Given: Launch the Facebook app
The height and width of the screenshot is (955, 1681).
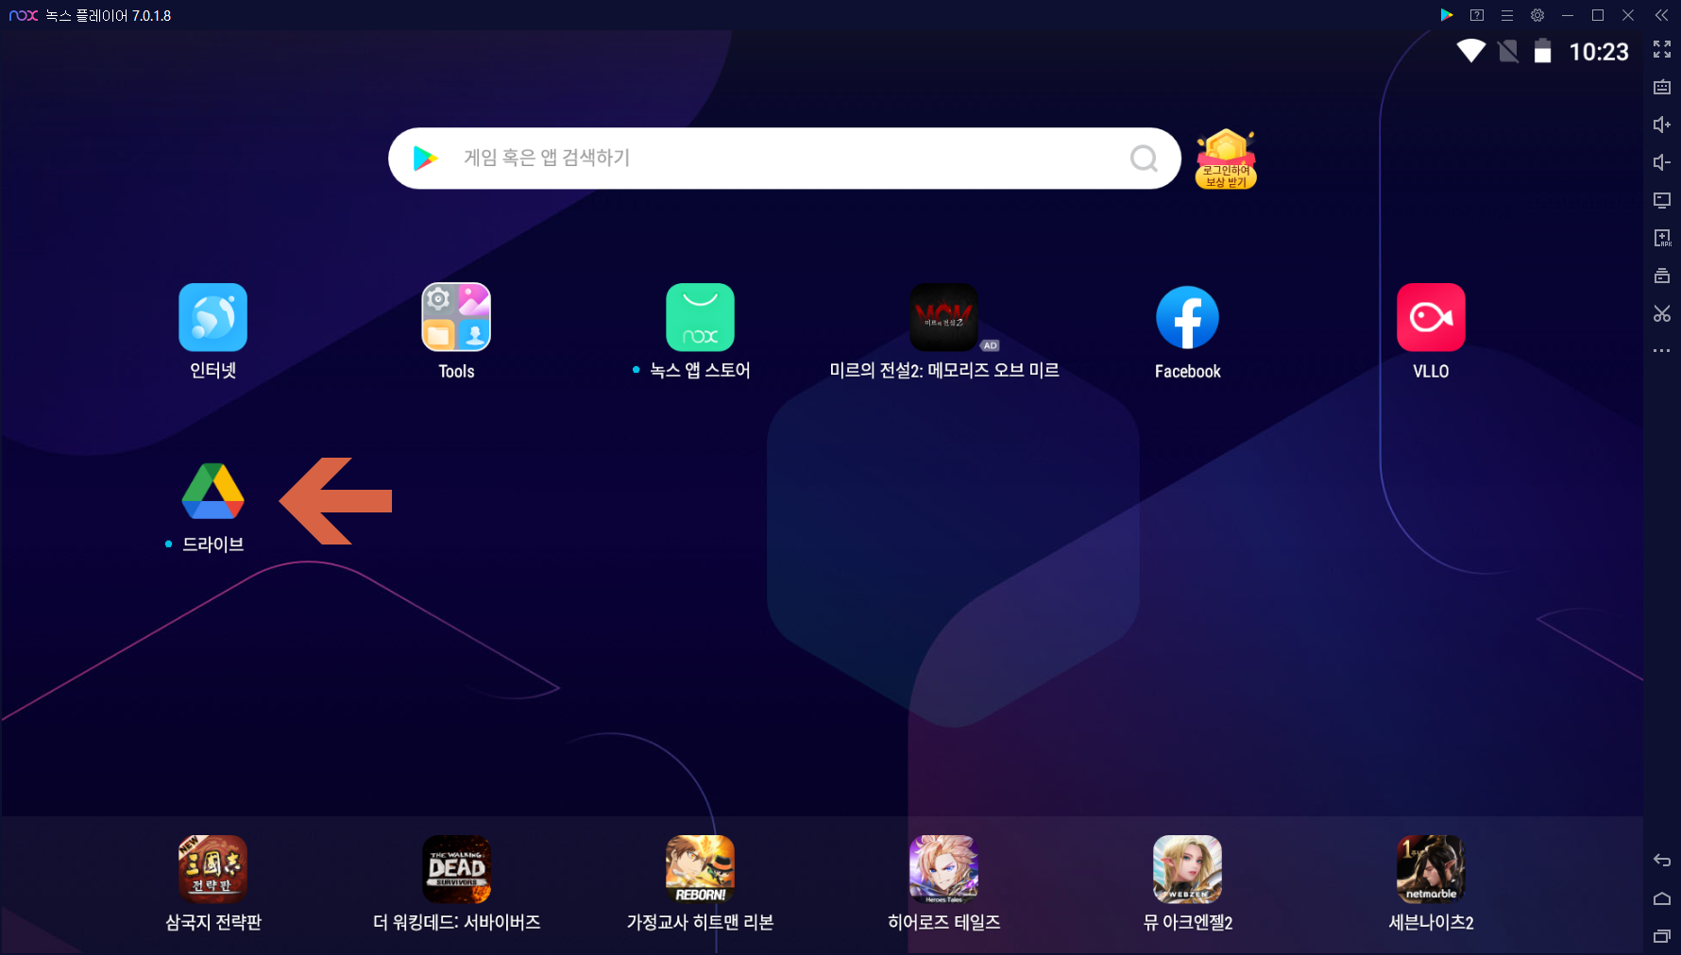Looking at the screenshot, I should tap(1187, 318).
